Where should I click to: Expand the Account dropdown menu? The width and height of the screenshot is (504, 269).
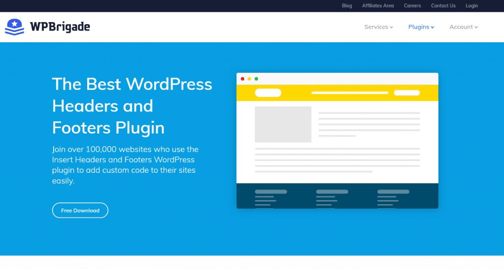[x=464, y=27]
